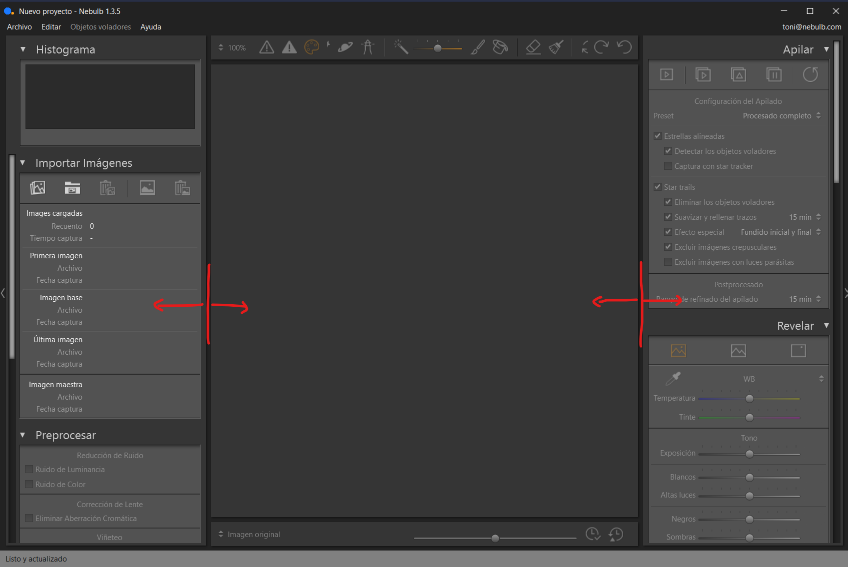Viewport: 848px width, 567px height.
Task: Select the magic wand tool
Action: click(401, 47)
